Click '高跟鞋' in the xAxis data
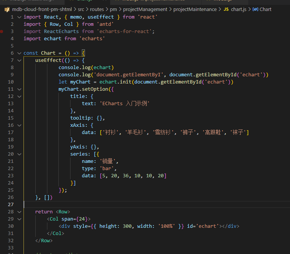Screen dimensions: 290x254 click(213, 132)
